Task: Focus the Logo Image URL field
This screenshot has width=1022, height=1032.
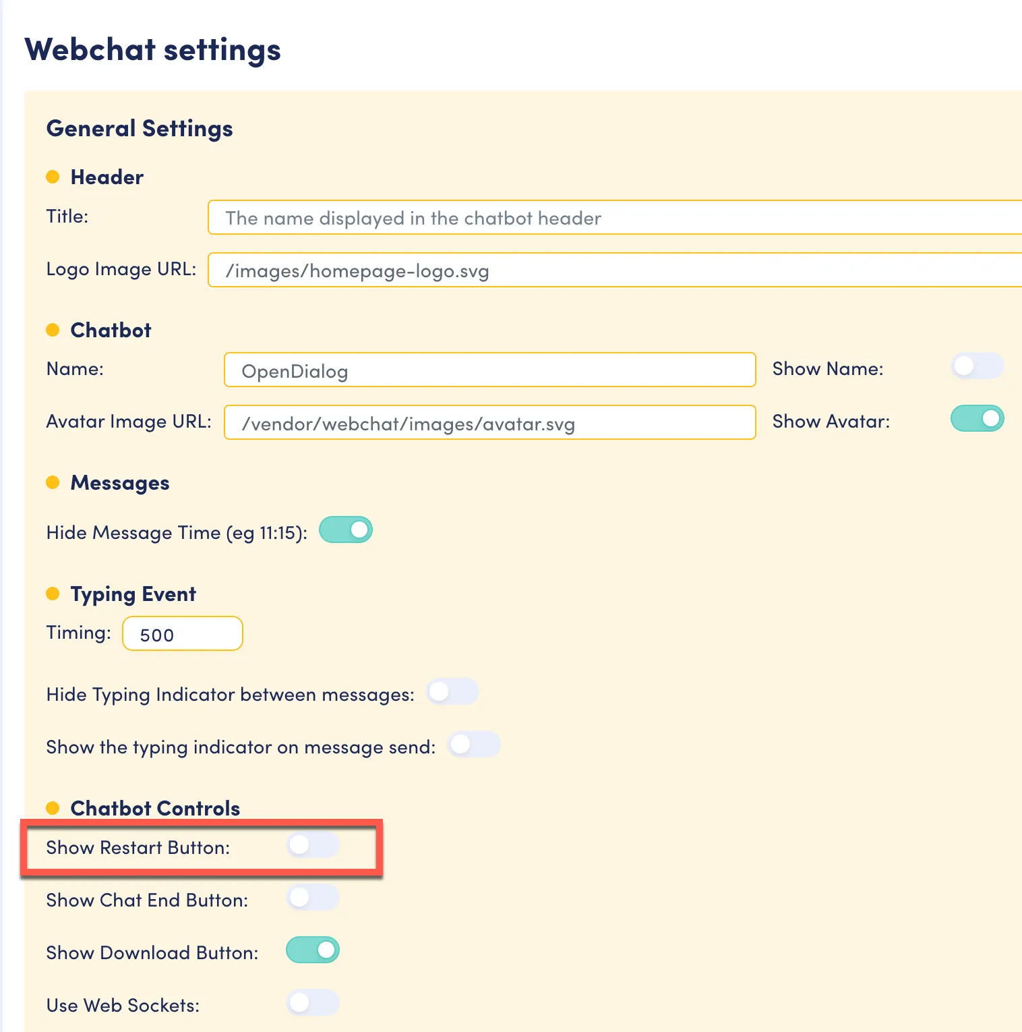Action: [x=615, y=270]
